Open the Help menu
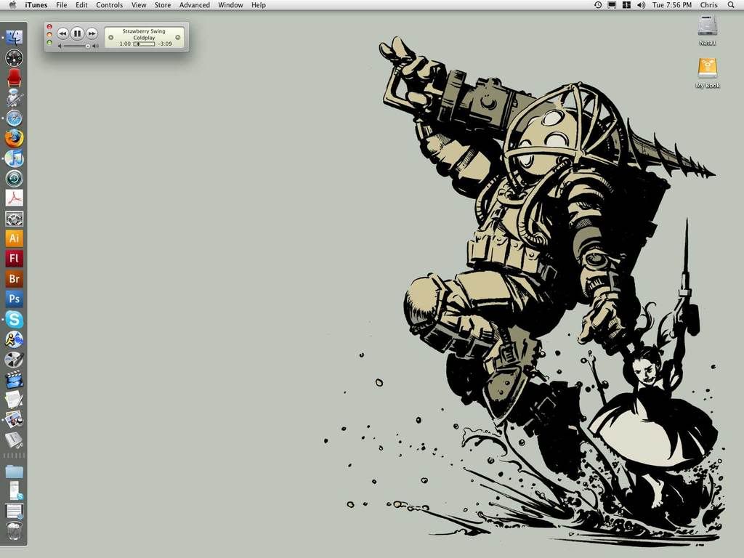The height and width of the screenshot is (558, 744). (x=259, y=5)
